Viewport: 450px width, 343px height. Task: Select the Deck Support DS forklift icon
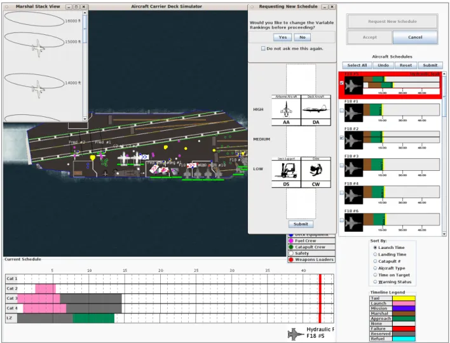(x=286, y=172)
